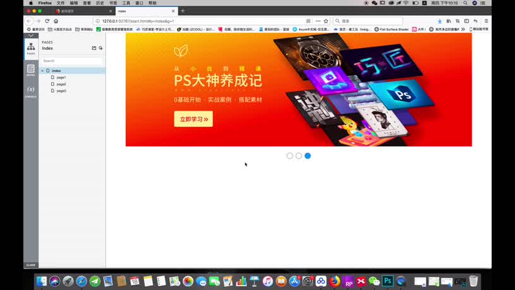This screenshot has height=290, width=515.
Task: Click the page Search field in the Pages panel
Action: click(71, 61)
